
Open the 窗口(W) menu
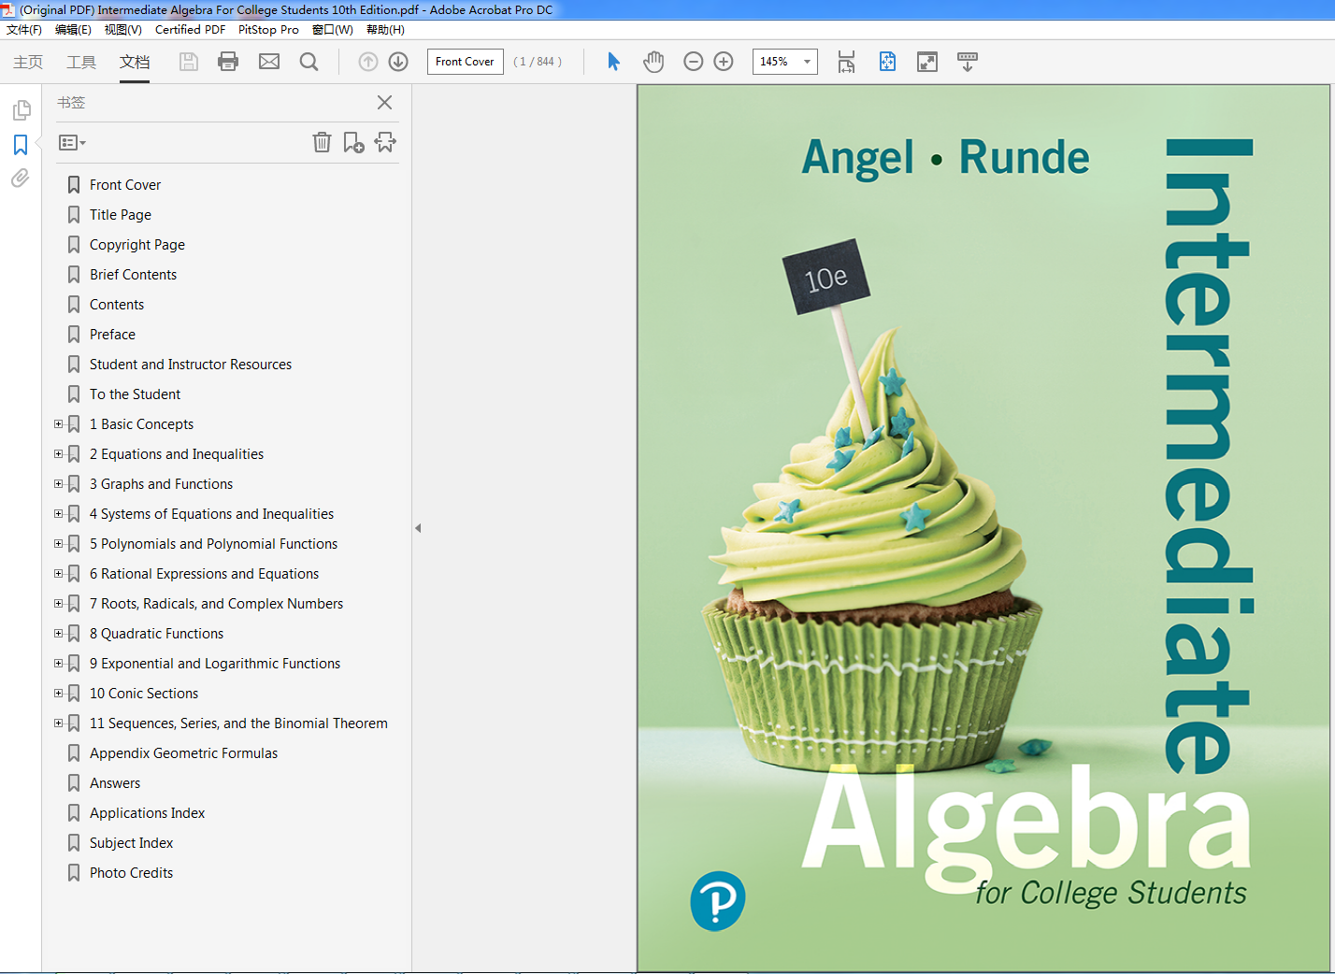333,30
